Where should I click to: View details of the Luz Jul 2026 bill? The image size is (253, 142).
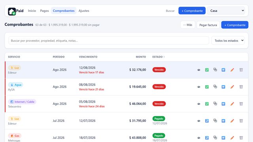click(x=198, y=121)
